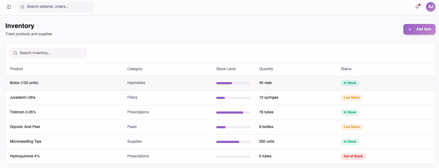Click the magnifier icon in global search
This screenshot has width=439, height=168.
[x=23, y=7]
